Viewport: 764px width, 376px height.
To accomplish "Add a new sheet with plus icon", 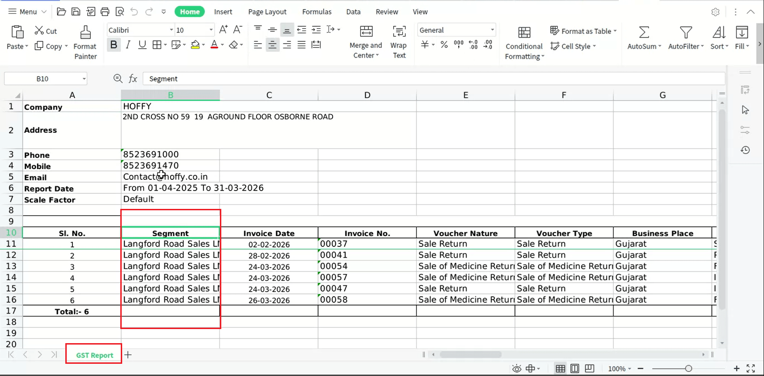I will [128, 355].
